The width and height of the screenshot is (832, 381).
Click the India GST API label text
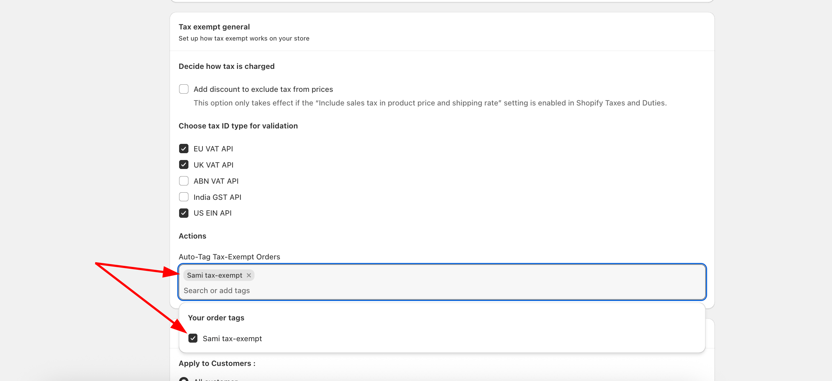point(218,197)
